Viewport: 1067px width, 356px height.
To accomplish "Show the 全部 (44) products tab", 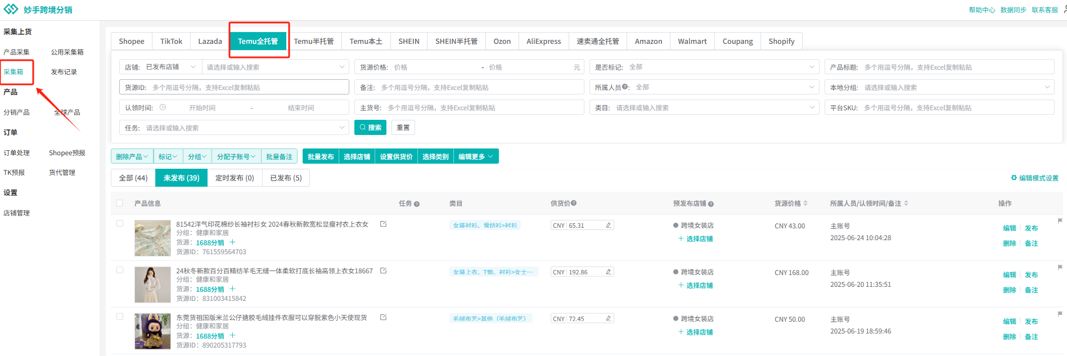I will (x=133, y=178).
